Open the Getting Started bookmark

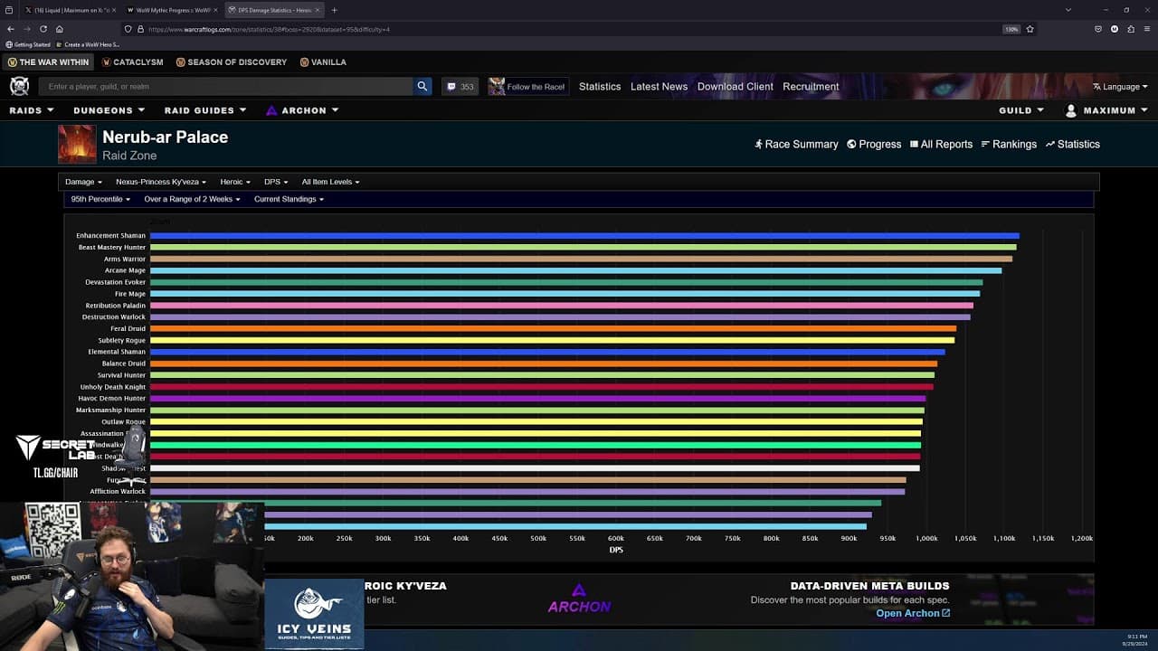click(28, 44)
